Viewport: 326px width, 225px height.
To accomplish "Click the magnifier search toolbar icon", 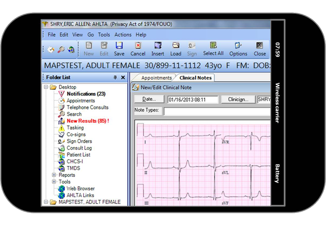I will click(x=61, y=49).
